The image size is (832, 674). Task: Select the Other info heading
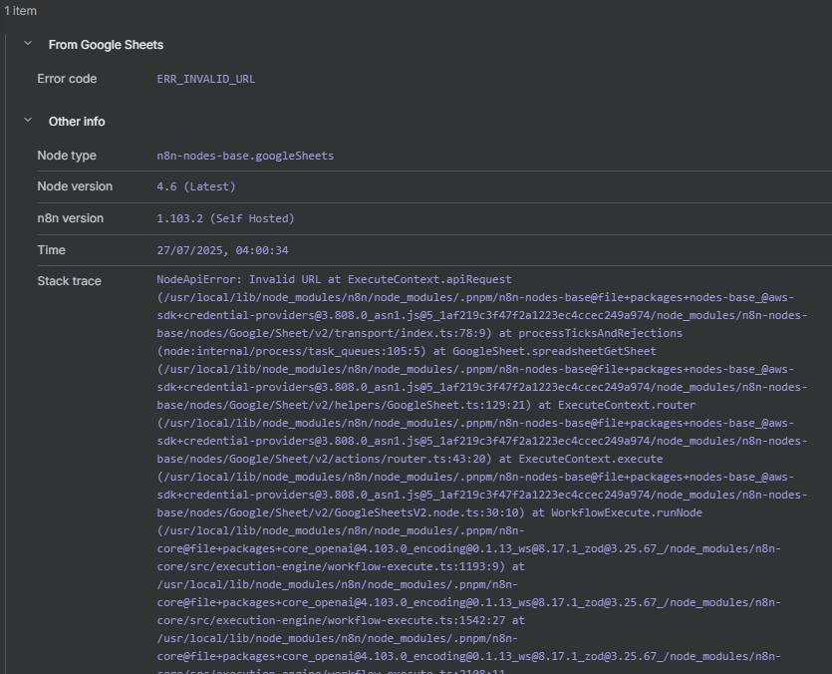pyautogui.click(x=77, y=122)
